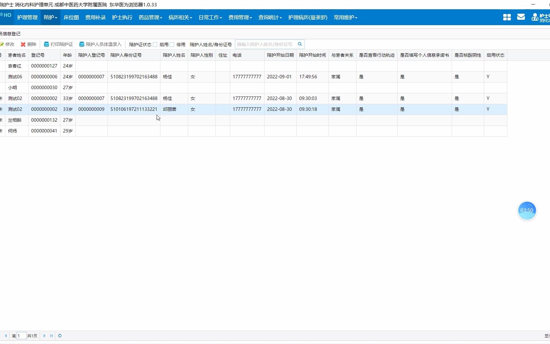Open the 陪护 dropdown menu
Image resolution: width=550 pixels, height=344 pixels.
click(51, 17)
